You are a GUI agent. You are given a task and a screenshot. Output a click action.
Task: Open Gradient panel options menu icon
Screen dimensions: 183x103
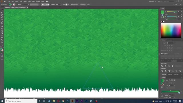182,77
